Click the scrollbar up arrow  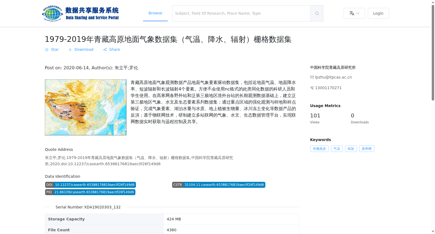coord(433,2)
